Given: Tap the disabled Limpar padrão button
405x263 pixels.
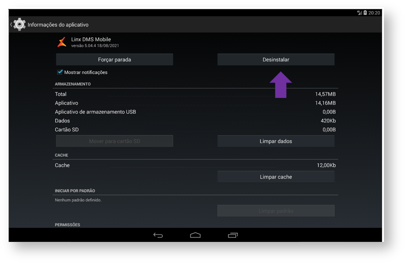Looking at the screenshot, I should (x=276, y=211).
